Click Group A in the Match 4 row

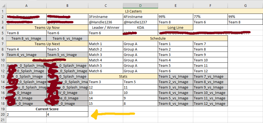(x=140, y=60)
